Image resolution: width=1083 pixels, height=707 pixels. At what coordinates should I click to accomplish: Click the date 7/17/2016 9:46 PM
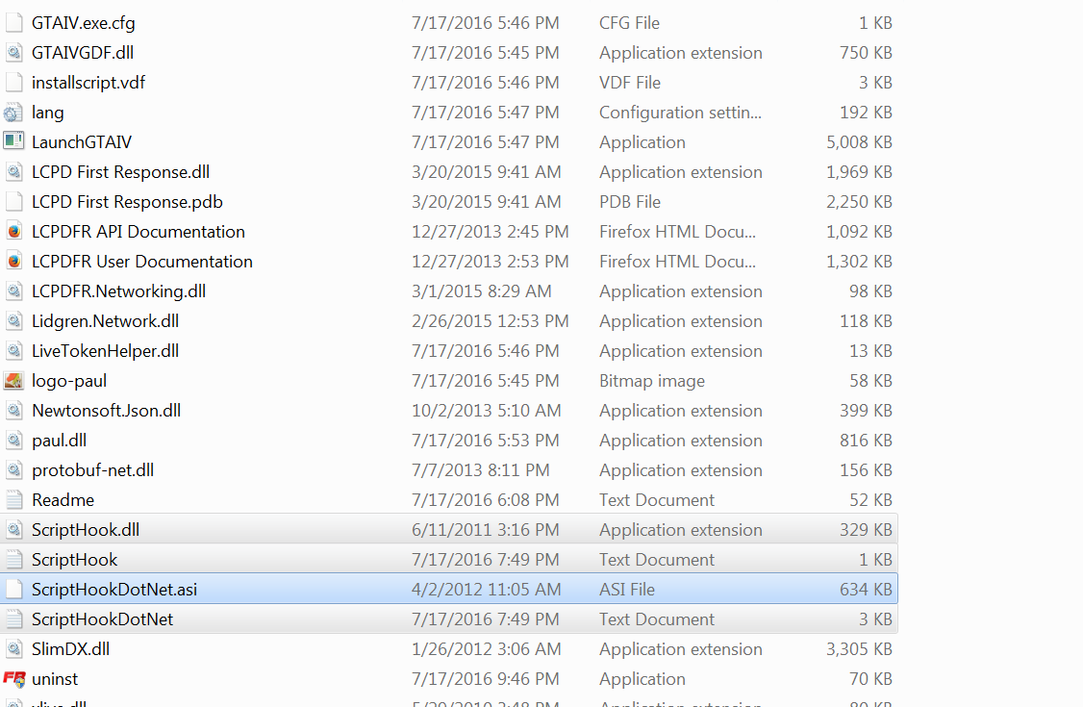pyautogui.click(x=485, y=679)
